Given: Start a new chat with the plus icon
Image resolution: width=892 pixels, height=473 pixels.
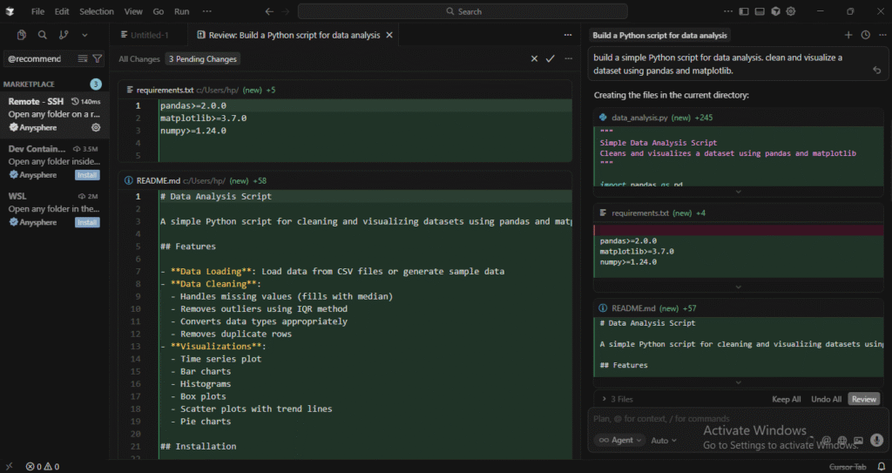Looking at the screenshot, I should click(848, 35).
